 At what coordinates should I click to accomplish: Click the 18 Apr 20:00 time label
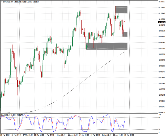tap(95, 135)
